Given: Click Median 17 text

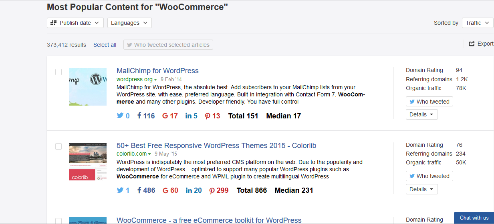Looking at the screenshot, I should coord(283,116).
